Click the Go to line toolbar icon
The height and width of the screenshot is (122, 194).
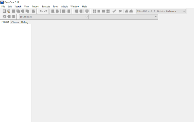coord(68,11)
